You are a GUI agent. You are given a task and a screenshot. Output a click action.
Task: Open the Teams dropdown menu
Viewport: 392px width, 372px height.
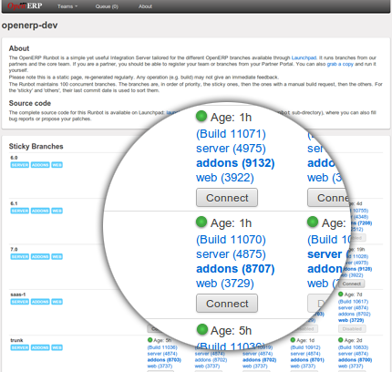(67, 6)
